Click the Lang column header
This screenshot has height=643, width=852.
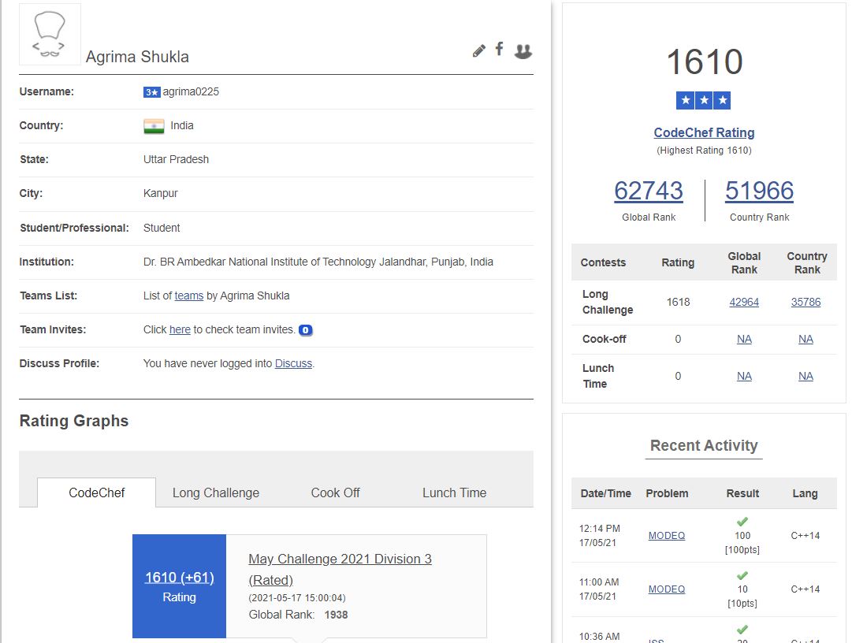click(x=805, y=493)
